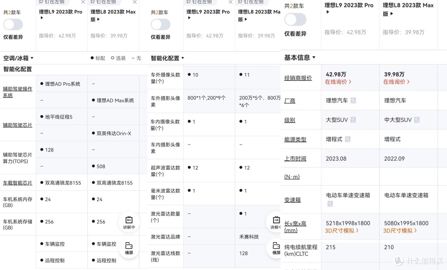Image resolution: width=447 pixels, height=270 pixels.
Task: Open the 辅助驾驶芯片 term link
Action: pyautogui.click(x=18, y=125)
